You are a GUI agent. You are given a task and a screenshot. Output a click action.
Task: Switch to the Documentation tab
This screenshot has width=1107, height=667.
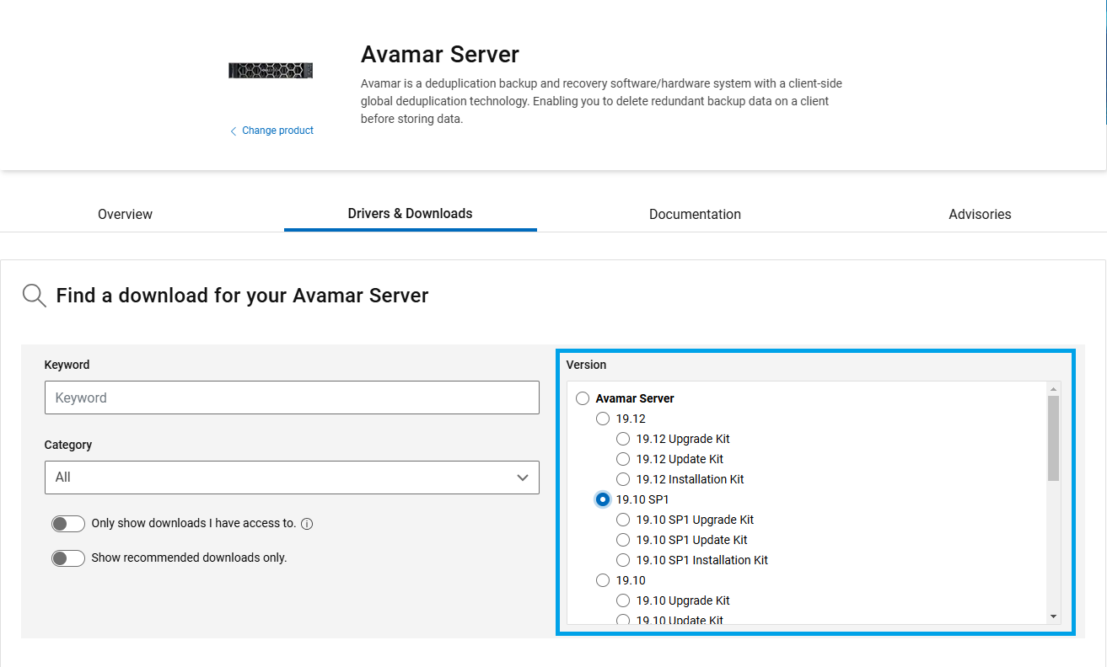point(695,214)
